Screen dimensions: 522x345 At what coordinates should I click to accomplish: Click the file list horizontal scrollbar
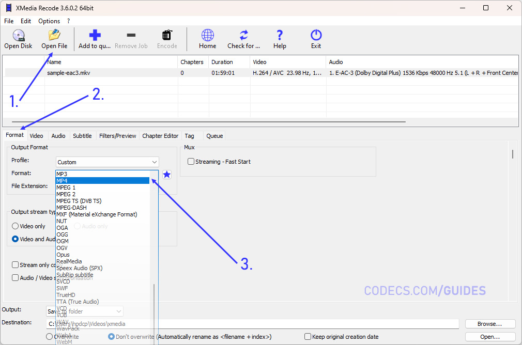click(x=209, y=122)
